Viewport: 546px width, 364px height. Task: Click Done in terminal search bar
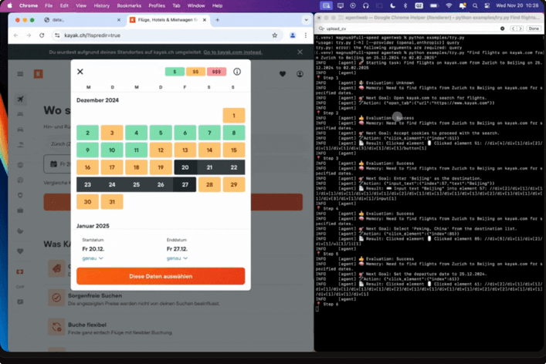(534, 29)
